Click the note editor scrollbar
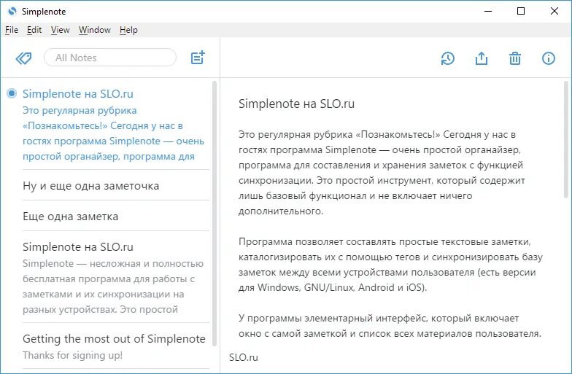This screenshot has height=374, width=572. (x=566, y=140)
